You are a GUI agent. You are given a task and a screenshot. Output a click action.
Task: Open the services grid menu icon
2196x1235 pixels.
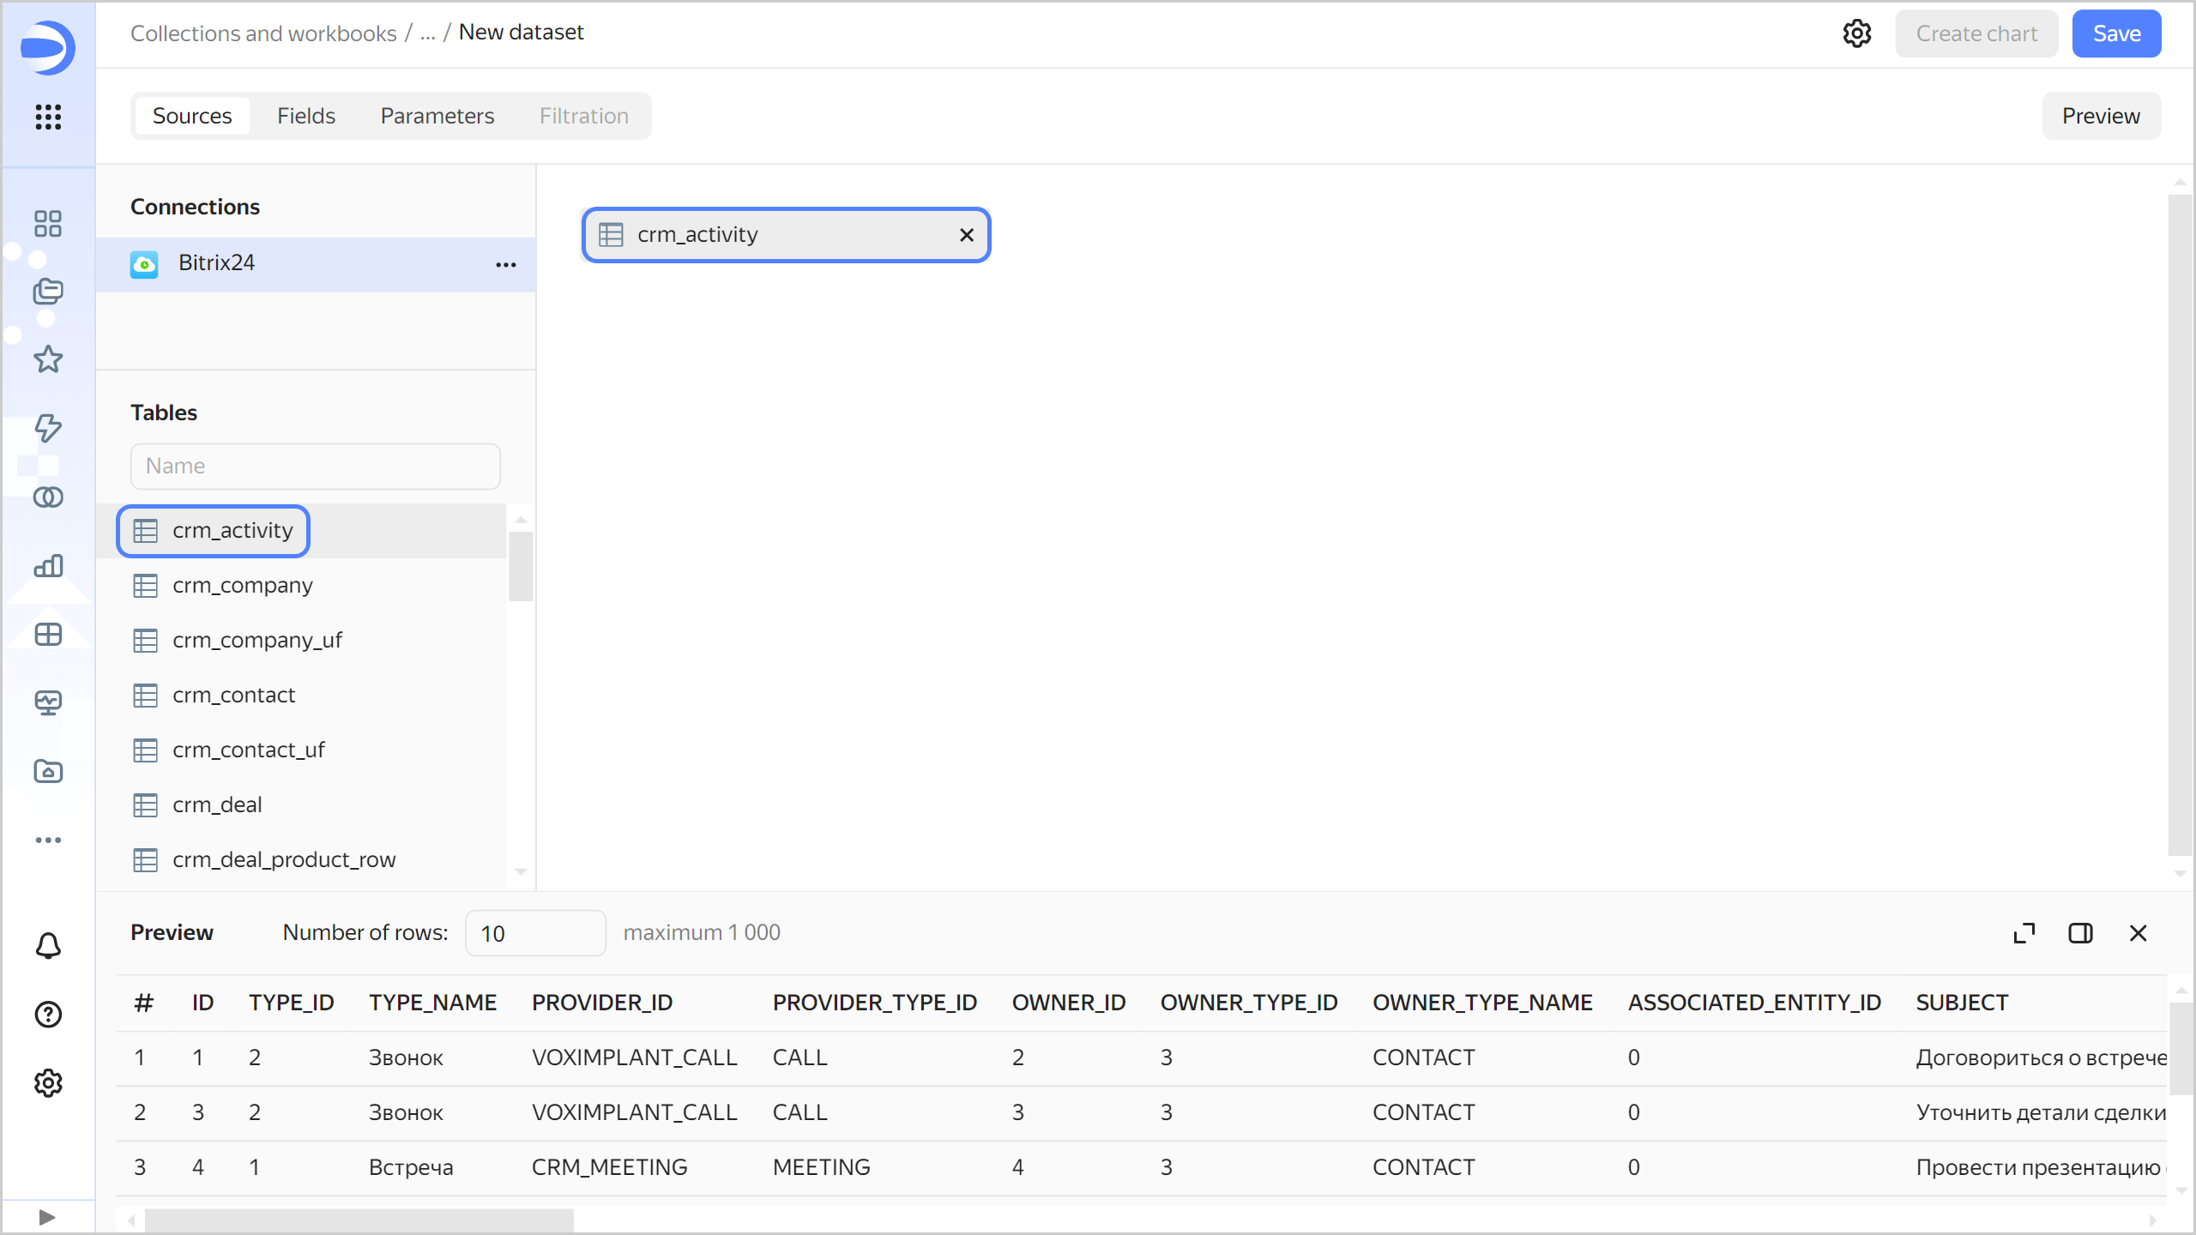[48, 117]
